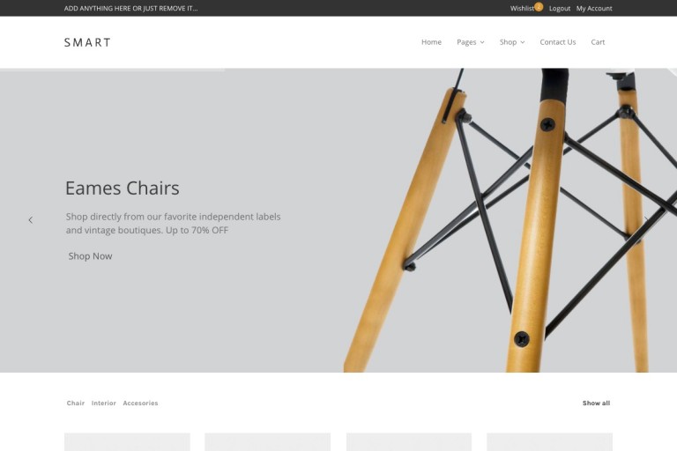The height and width of the screenshot is (451, 677).
Task: Click the Eames Chairs slide heading
Action: coord(123,189)
